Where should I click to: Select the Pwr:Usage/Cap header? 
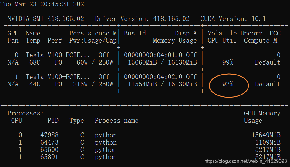pyautogui.click(x=93, y=41)
